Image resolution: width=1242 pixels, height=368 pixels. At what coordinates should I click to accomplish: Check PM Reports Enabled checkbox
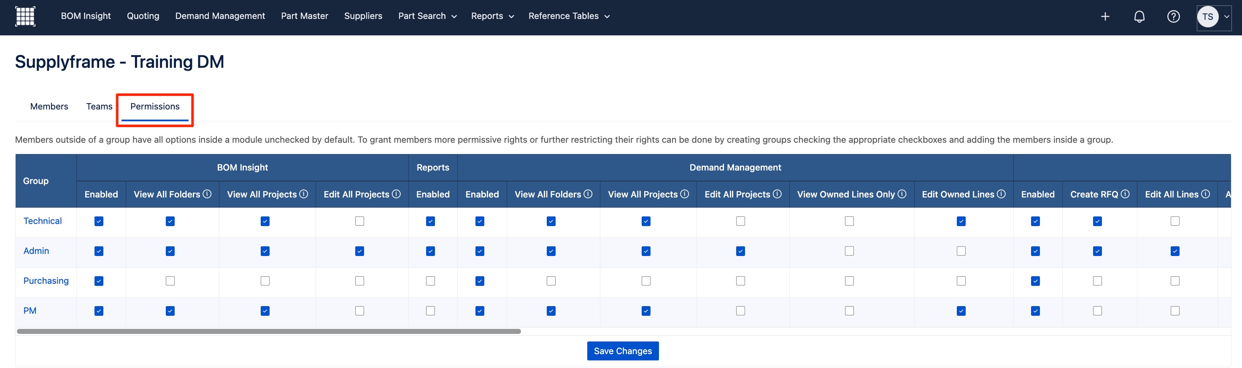(431, 311)
